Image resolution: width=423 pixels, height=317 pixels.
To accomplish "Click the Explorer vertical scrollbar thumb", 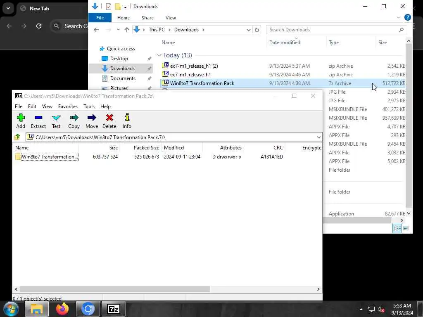I will coord(409,125).
